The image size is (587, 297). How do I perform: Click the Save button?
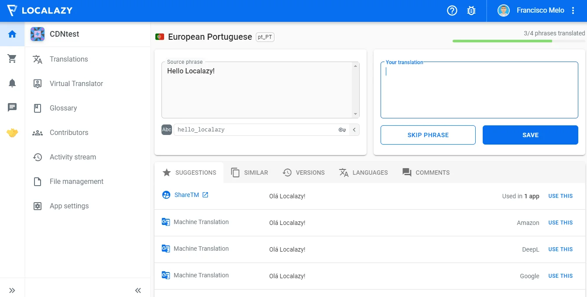(x=530, y=135)
